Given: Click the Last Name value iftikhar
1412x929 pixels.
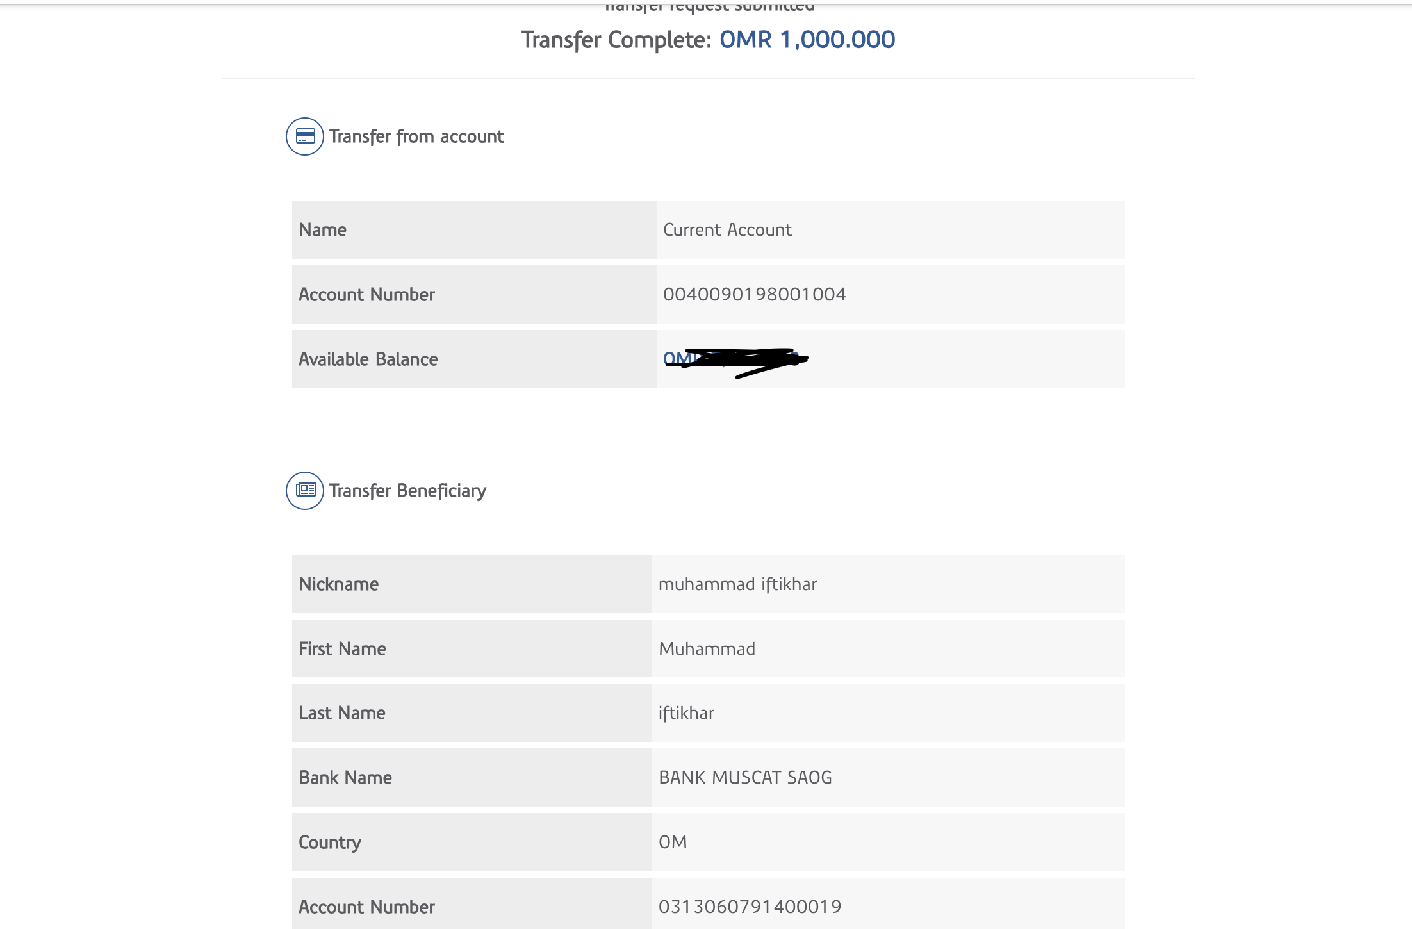Looking at the screenshot, I should (x=686, y=713).
